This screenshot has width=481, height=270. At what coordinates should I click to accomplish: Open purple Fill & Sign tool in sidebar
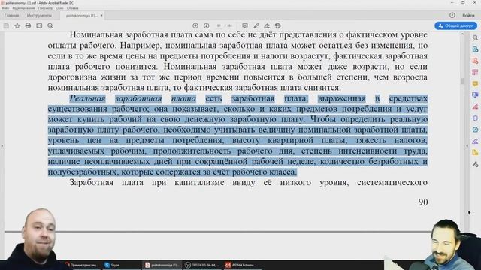pyautogui.click(x=475, y=141)
